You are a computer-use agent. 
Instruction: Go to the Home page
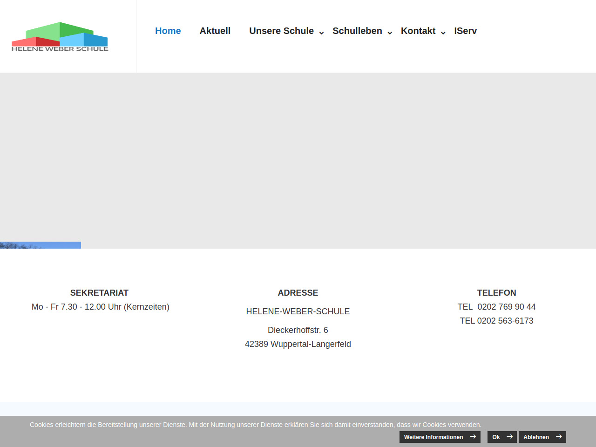(x=168, y=31)
